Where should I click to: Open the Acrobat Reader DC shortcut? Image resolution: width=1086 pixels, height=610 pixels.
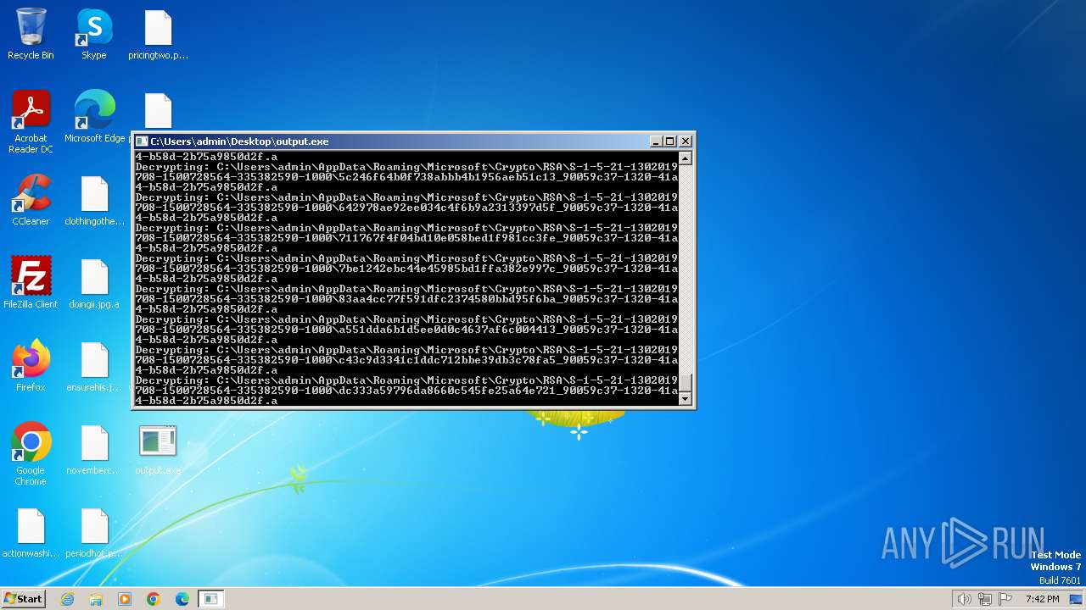coord(31,122)
